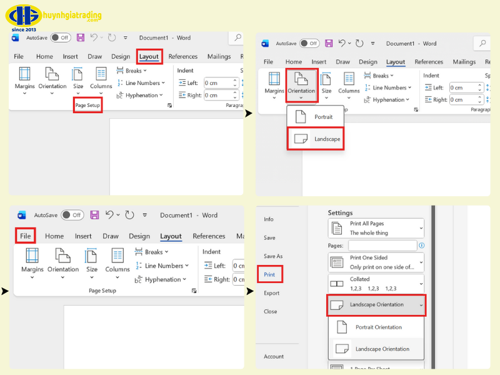Expand the Print All Pages dropdown
Screen dimensions: 500x375
click(x=376, y=228)
